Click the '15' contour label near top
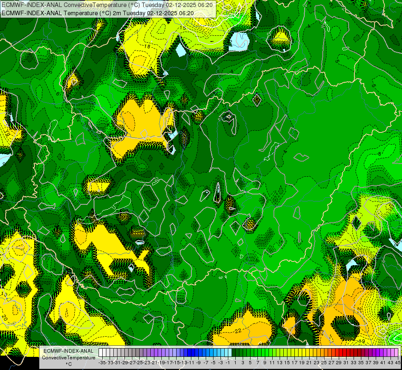The image size is (402, 370). pos(183,28)
